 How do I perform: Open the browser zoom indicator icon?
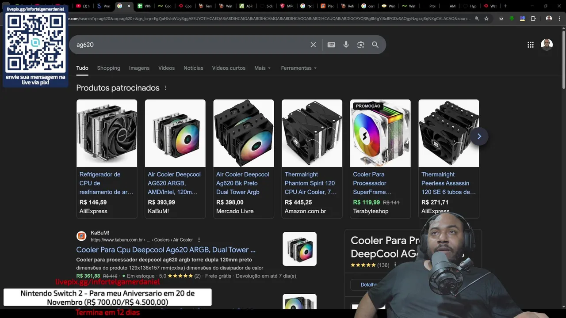[477, 19]
